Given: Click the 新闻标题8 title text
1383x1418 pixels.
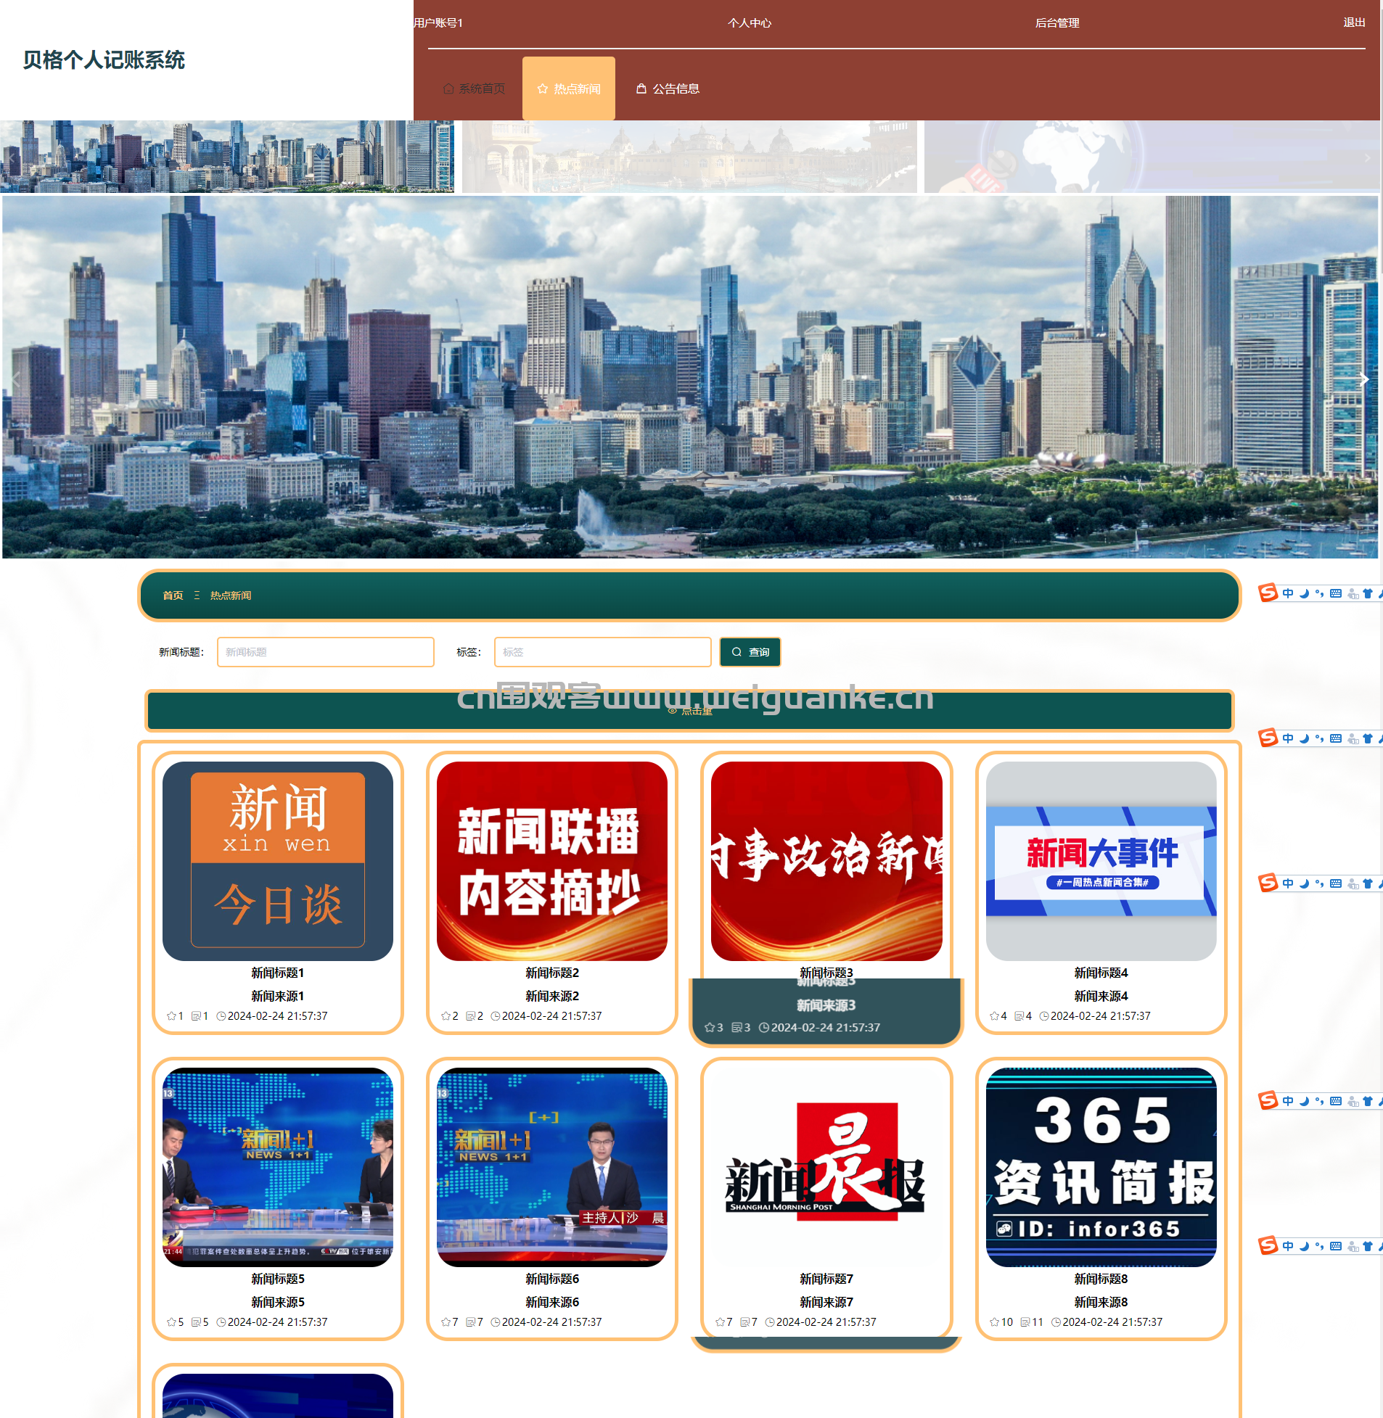Looking at the screenshot, I should click(x=1101, y=1279).
